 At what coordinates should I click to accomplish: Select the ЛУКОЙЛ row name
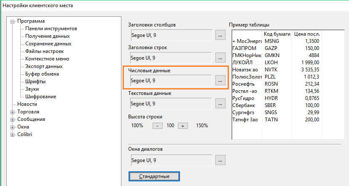click(242, 63)
